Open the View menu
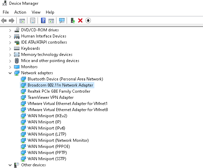Image resolution: width=203 pixels, height=168 pixels. coord(36,12)
